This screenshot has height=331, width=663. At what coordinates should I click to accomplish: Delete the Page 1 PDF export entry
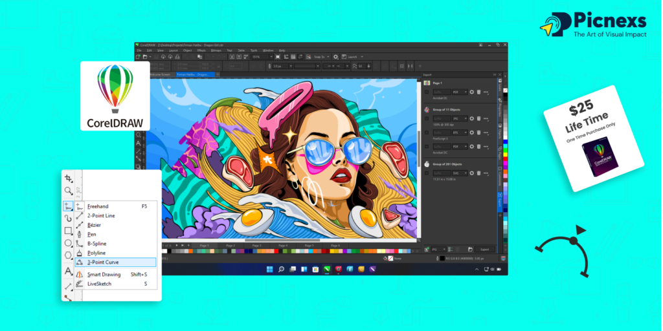pyautogui.click(x=478, y=92)
